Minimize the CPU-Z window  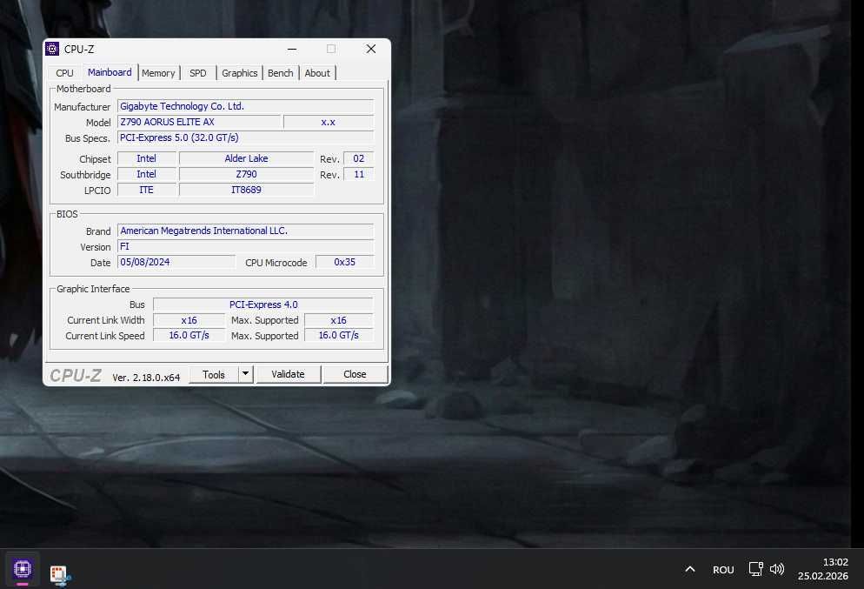tap(292, 49)
